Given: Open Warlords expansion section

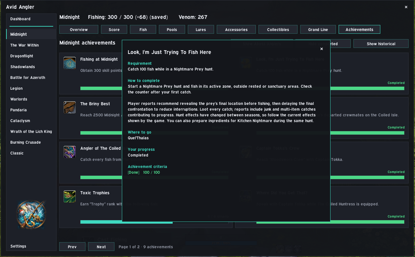Looking at the screenshot, I should pos(31,99).
